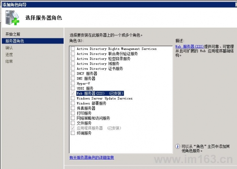Viewport: 237px width, 169px height.
Task: Check the 终端服务 role checkbox
Action: (73, 133)
